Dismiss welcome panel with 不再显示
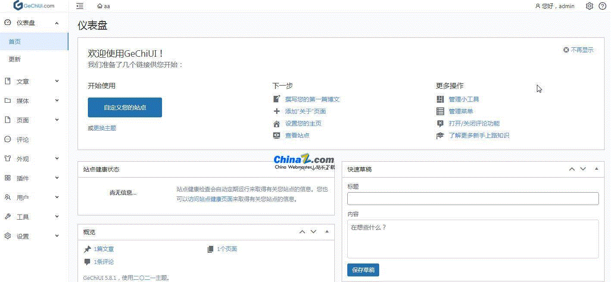This screenshot has height=282, width=611. (578, 50)
